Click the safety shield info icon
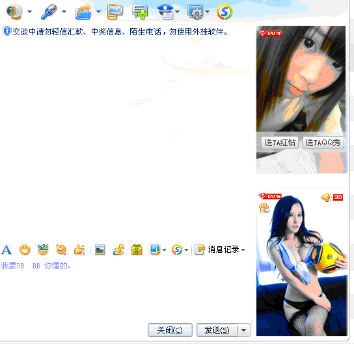Viewport: 354px width, 344px height. (7, 31)
